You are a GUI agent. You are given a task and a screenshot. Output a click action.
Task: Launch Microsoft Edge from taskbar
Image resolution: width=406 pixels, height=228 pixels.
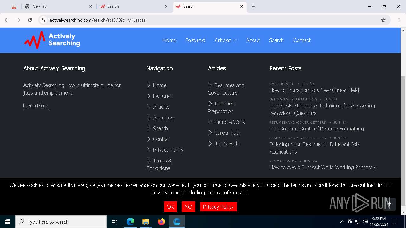pyautogui.click(x=130, y=222)
